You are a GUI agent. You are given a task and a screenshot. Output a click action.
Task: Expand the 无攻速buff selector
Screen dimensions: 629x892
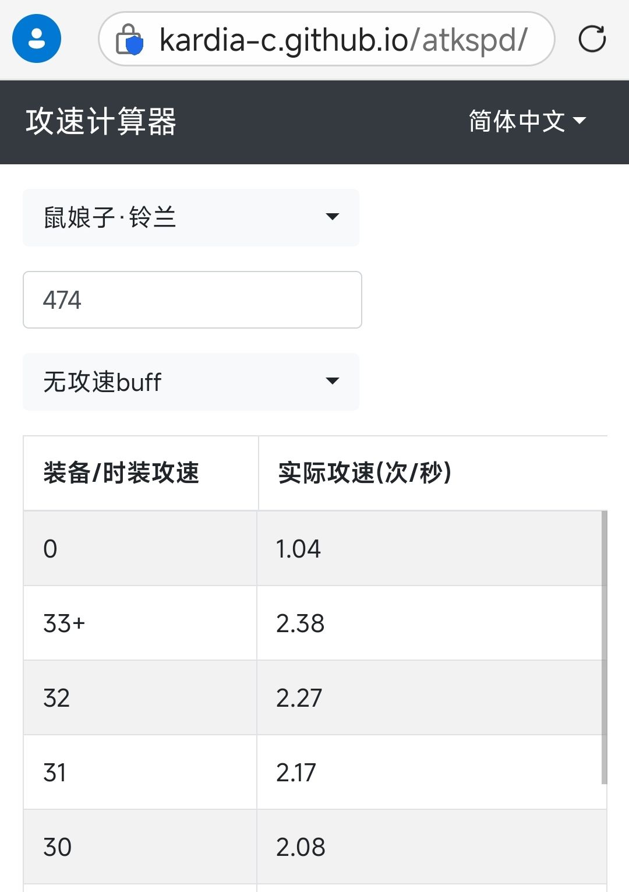(x=190, y=382)
